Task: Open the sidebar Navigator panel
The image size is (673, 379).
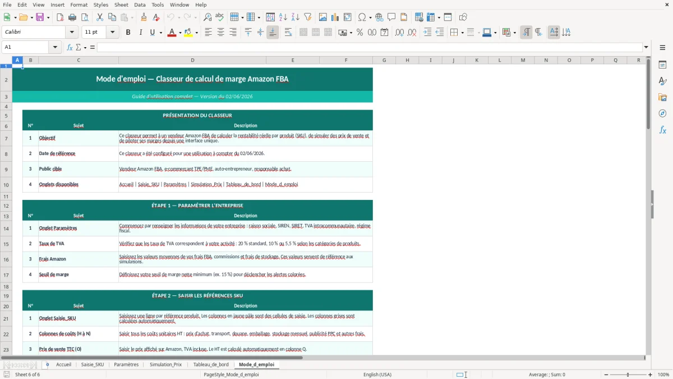Action: point(662,113)
